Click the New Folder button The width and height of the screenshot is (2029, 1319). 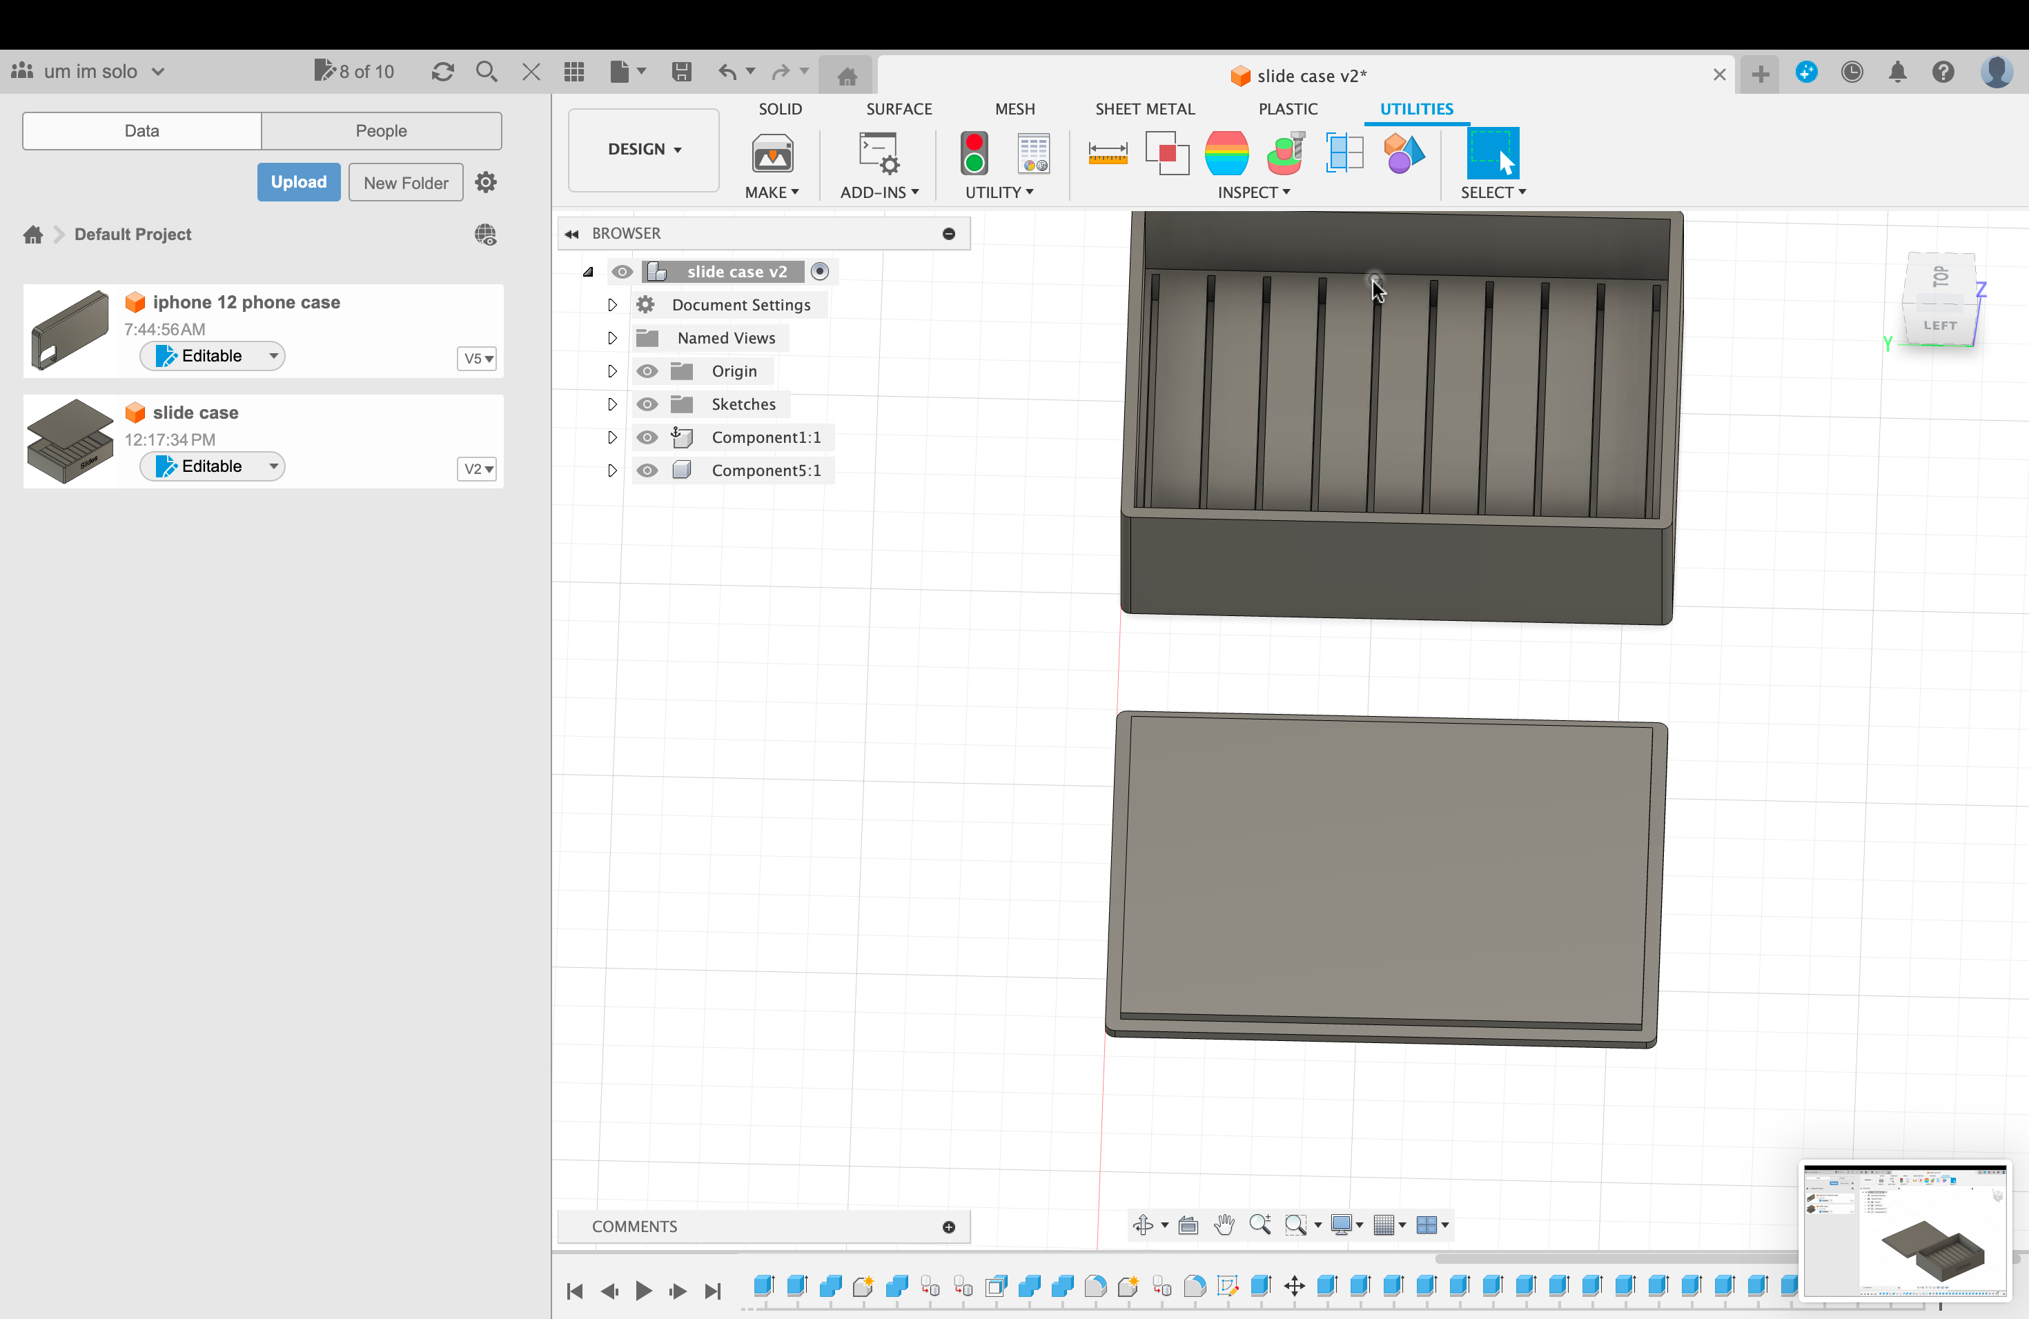(x=406, y=182)
